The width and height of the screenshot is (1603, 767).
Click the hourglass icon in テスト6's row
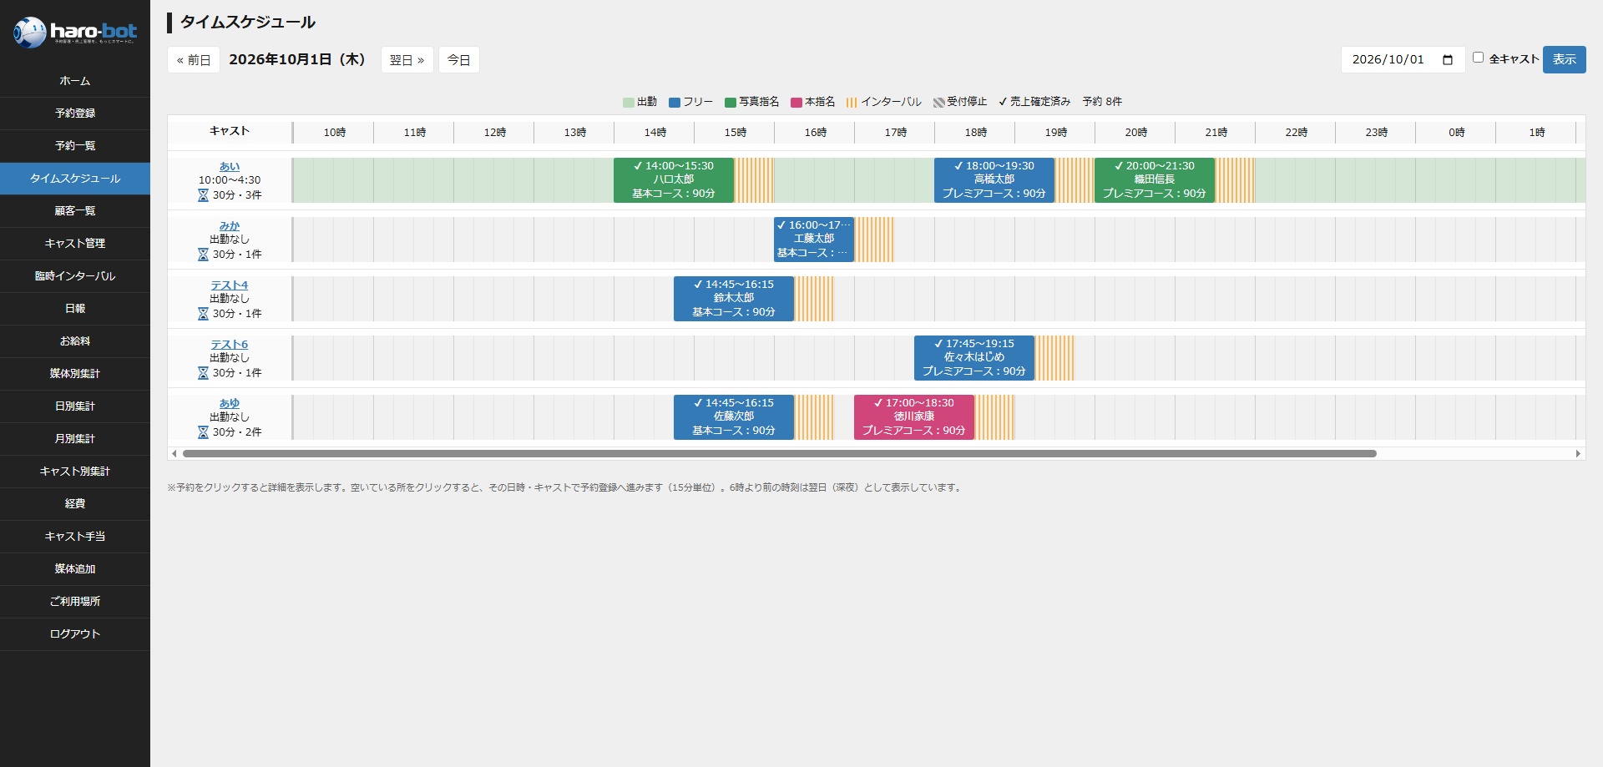(x=203, y=373)
